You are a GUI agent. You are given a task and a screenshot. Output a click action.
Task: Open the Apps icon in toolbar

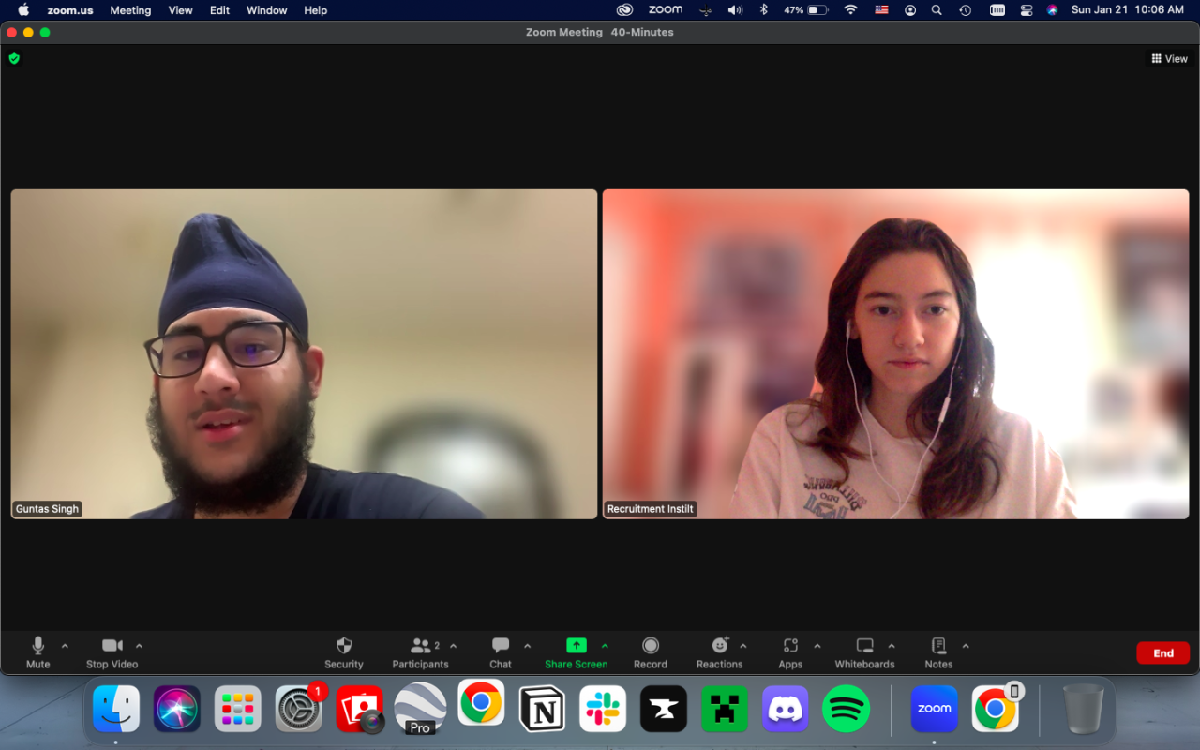790,646
